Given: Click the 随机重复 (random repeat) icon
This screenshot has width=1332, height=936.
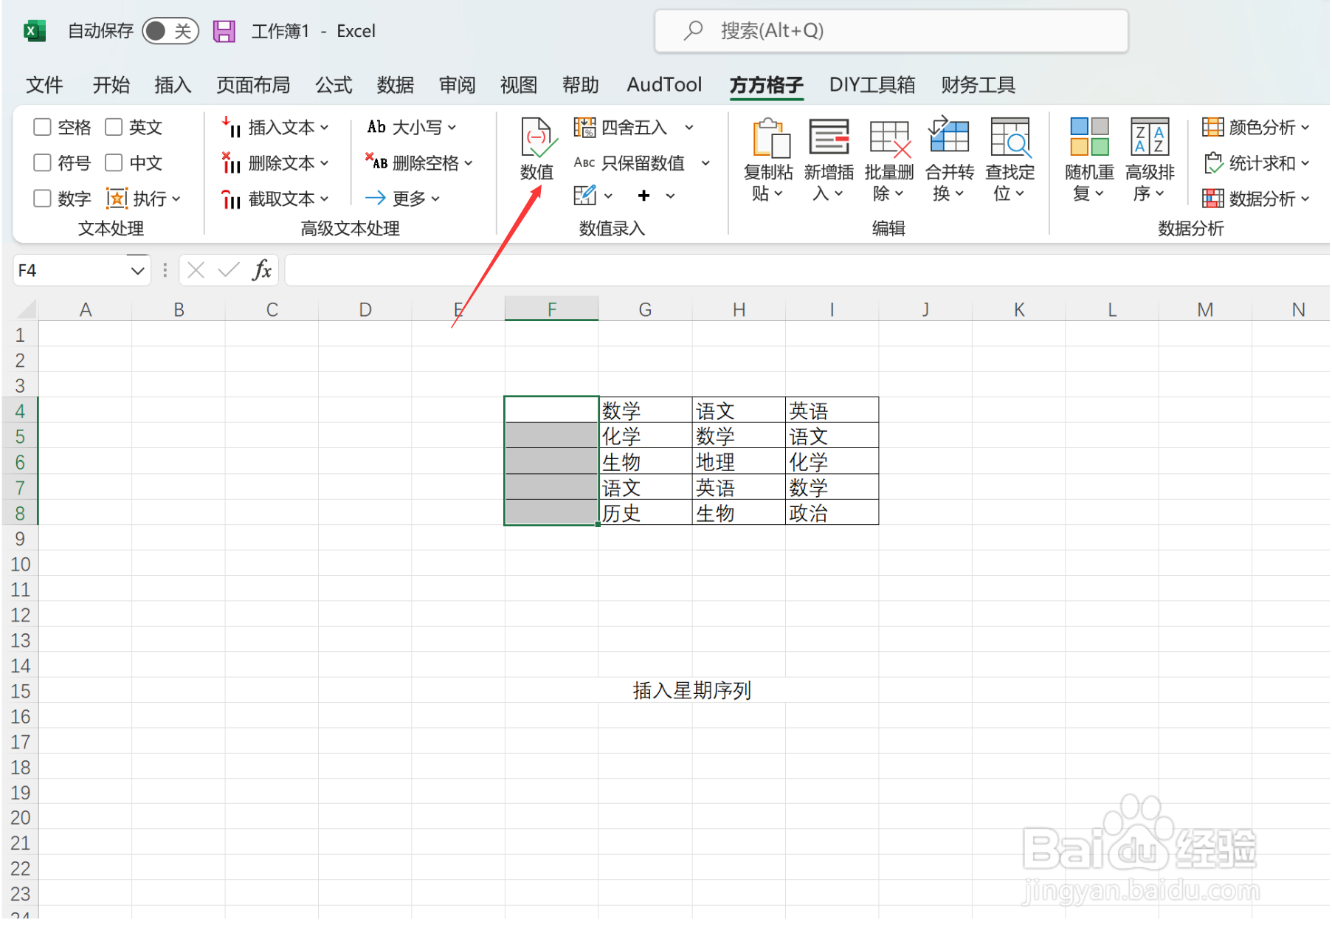Looking at the screenshot, I should [1089, 137].
